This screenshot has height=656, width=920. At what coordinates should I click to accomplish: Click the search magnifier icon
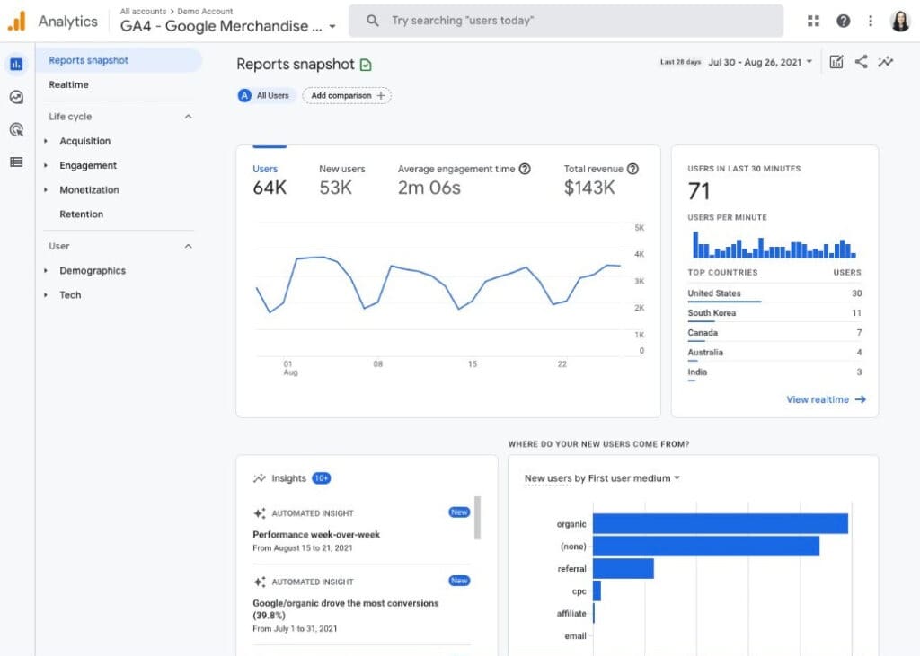pyautogui.click(x=372, y=21)
